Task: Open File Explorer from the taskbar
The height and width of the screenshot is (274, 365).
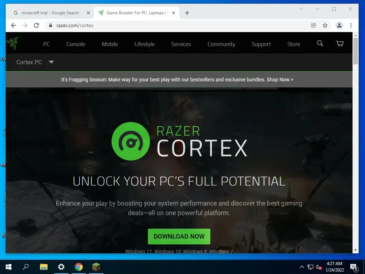Action: tap(43, 267)
